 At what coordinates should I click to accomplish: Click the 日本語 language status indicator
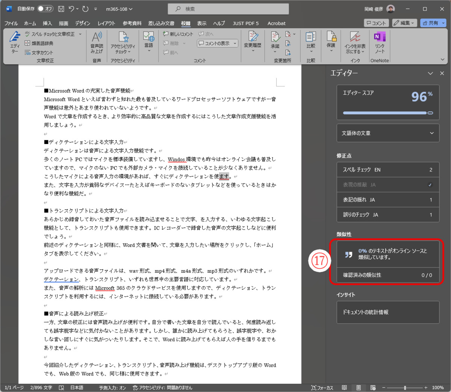77,387
